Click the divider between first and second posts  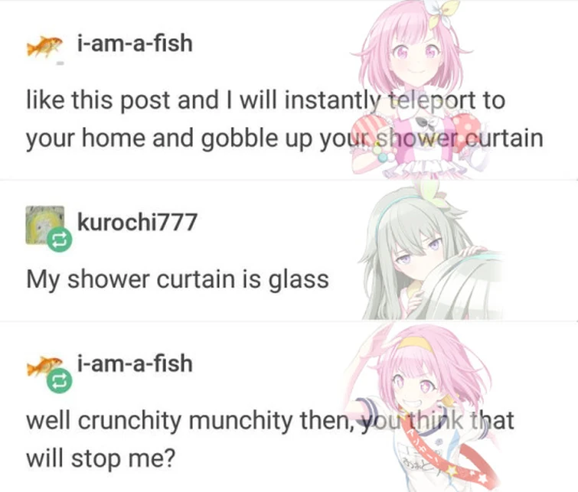(289, 181)
